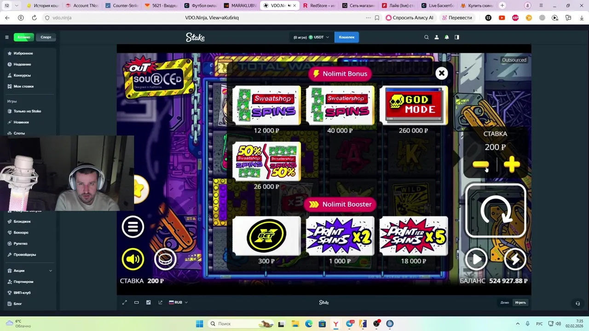Open the user profile icon
Viewport: 589px width, 331px height.
pyautogui.click(x=437, y=37)
